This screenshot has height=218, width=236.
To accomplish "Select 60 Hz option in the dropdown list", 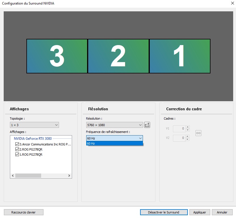I will [x=115, y=143].
